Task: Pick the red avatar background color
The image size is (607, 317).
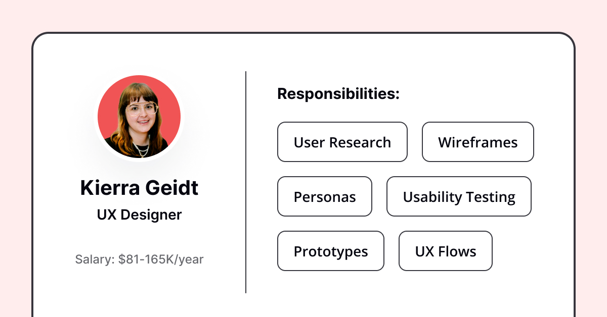Action: click(109, 101)
